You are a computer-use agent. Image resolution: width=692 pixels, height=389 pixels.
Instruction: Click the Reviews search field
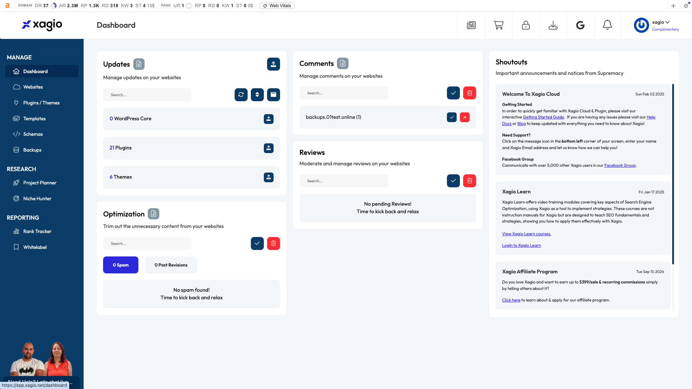pos(343,181)
